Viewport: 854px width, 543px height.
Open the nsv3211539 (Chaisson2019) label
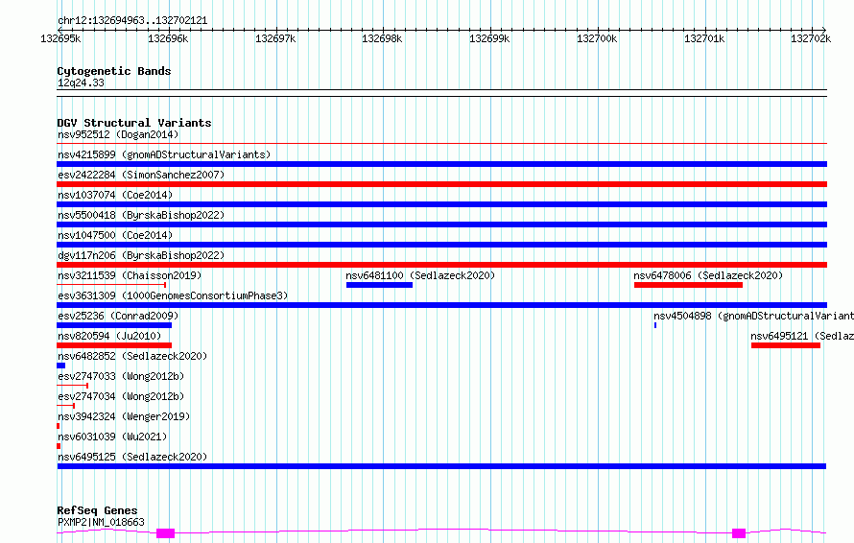[130, 275]
